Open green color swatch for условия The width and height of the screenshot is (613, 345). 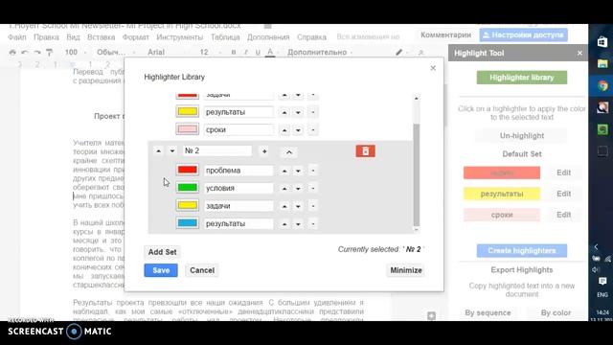pos(188,188)
